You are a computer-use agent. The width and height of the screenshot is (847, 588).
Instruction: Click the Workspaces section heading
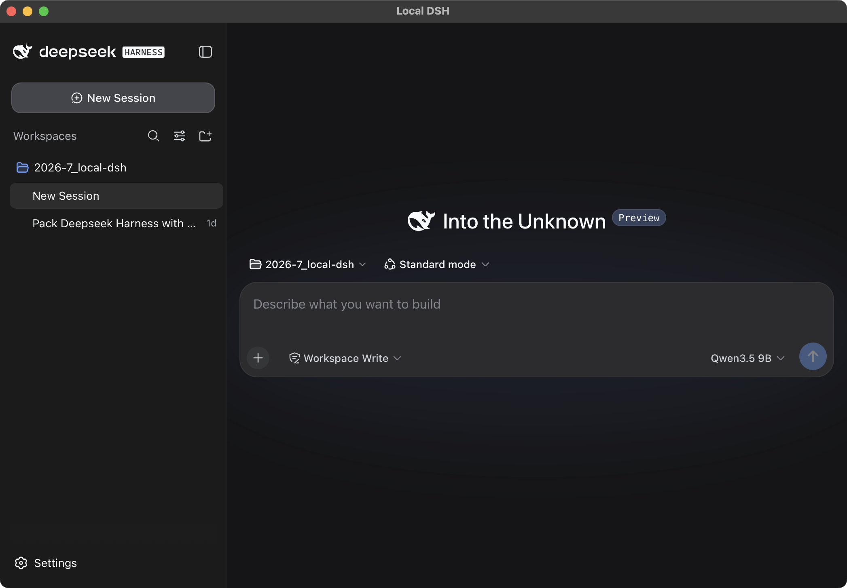[x=45, y=136]
